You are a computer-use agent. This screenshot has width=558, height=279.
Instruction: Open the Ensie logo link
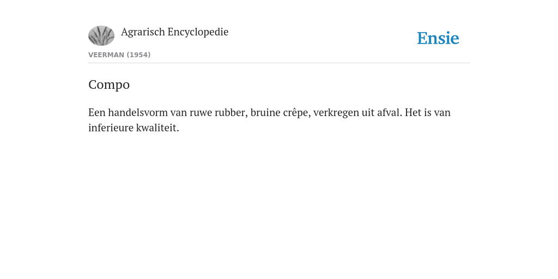pos(438,38)
